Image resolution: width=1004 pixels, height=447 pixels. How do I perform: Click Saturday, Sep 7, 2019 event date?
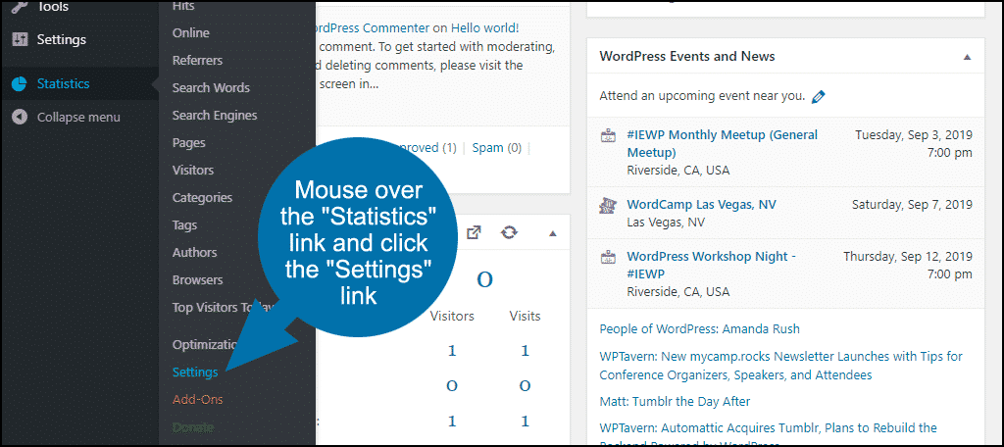pos(912,205)
